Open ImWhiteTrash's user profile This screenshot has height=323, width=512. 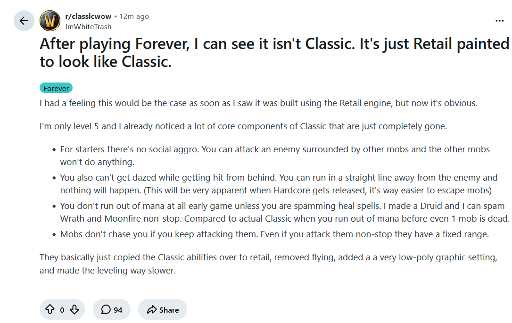[88, 27]
